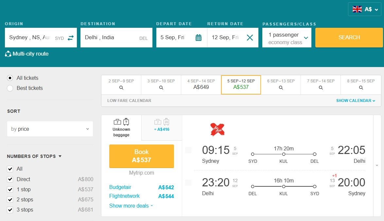Swap origin and destination arrows icon
The image size is (384, 221).
(x=71, y=38)
